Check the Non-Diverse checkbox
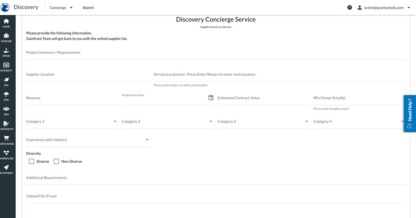The width and height of the screenshot is (416, 218). [56, 161]
